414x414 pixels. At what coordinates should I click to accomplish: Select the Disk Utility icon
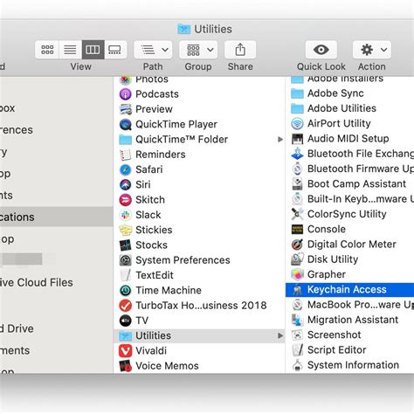click(297, 259)
